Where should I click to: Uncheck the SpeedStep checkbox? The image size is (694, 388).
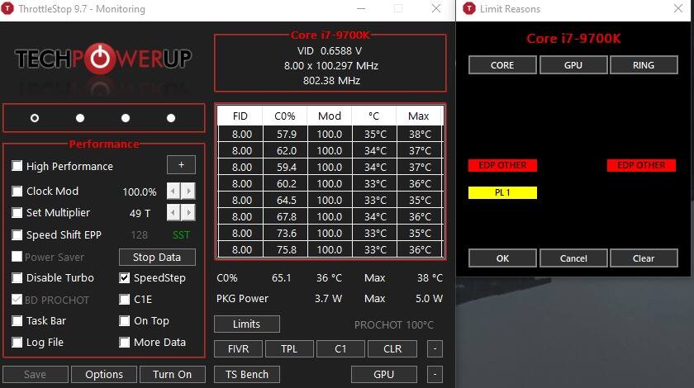125,278
